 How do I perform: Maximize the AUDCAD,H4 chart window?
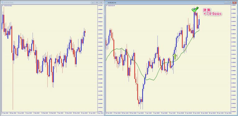click(x=230, y=2)
